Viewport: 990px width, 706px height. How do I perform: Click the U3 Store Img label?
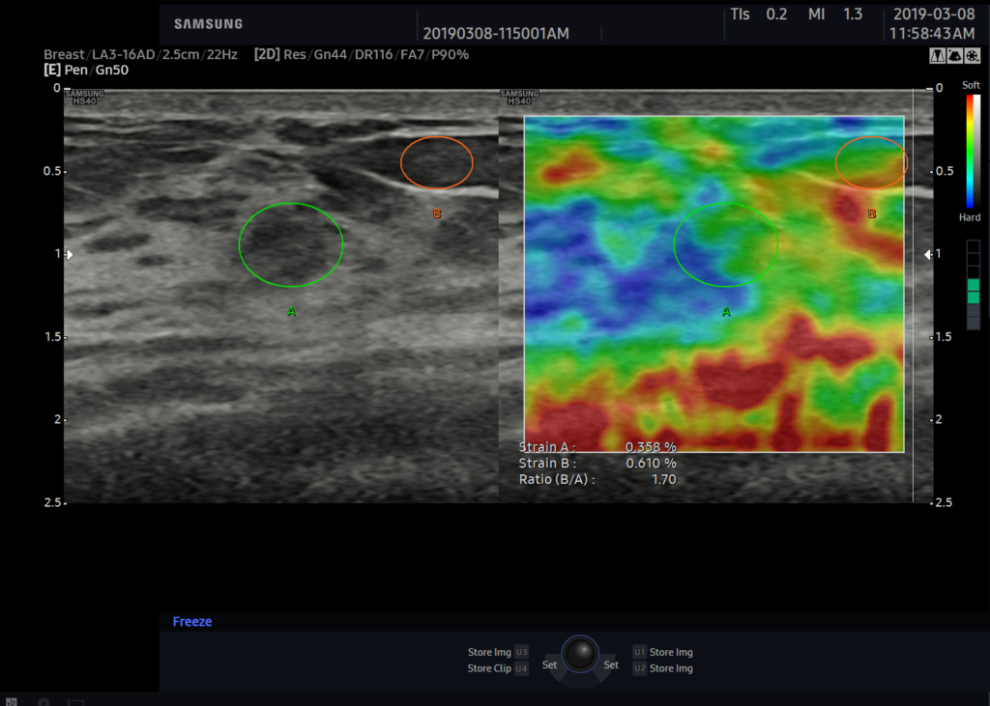tap(489, 652)
